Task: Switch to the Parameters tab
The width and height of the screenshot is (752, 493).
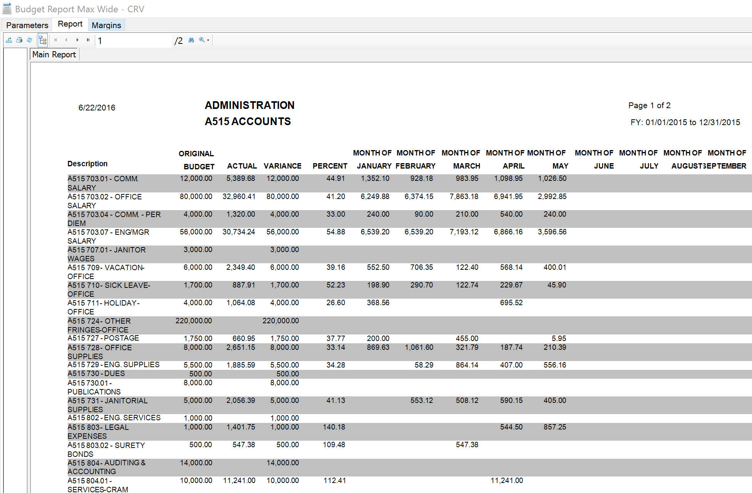Action: click(27, 25)
